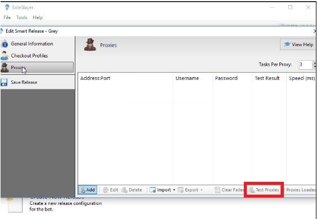
Task: Click the Proxies header spy icon
Action: [90, 44]
